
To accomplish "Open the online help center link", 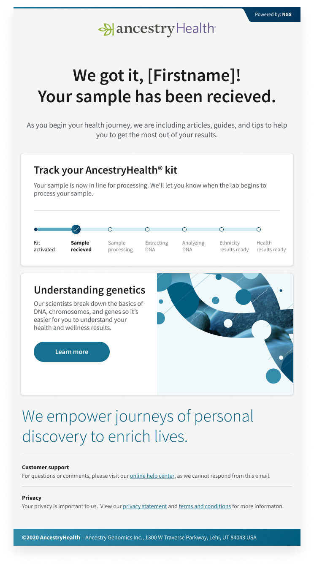I will 152,476.
